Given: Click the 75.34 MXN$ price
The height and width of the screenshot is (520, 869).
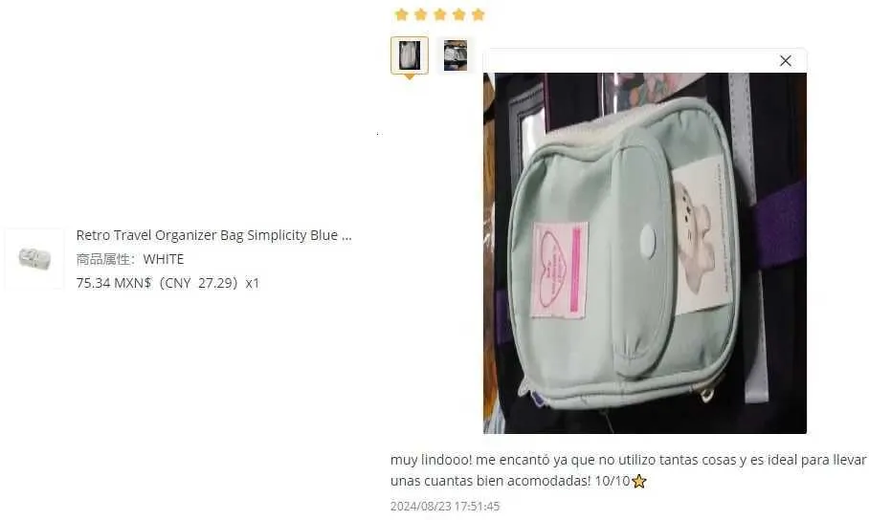Looking at the screenshot, I should pos(114,283).
